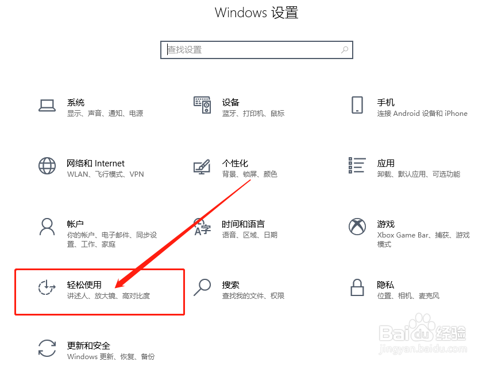Open the 更新和安全 title text

tap(88, 345)
